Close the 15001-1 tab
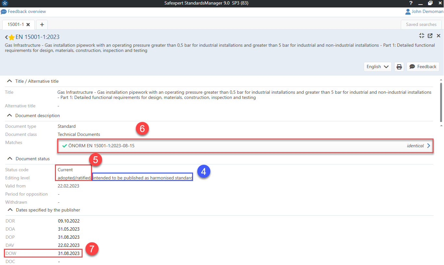Viewport: 444px width, 265px height. 28,25
